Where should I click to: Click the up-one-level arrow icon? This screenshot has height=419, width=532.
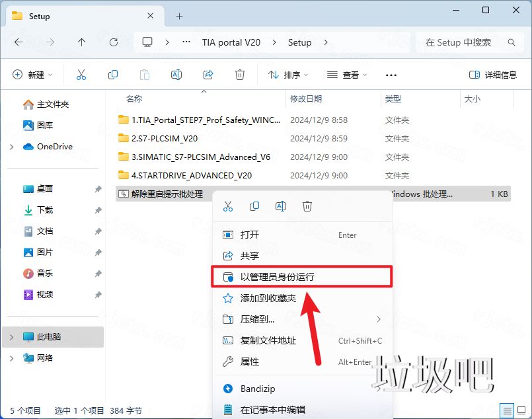81,42
